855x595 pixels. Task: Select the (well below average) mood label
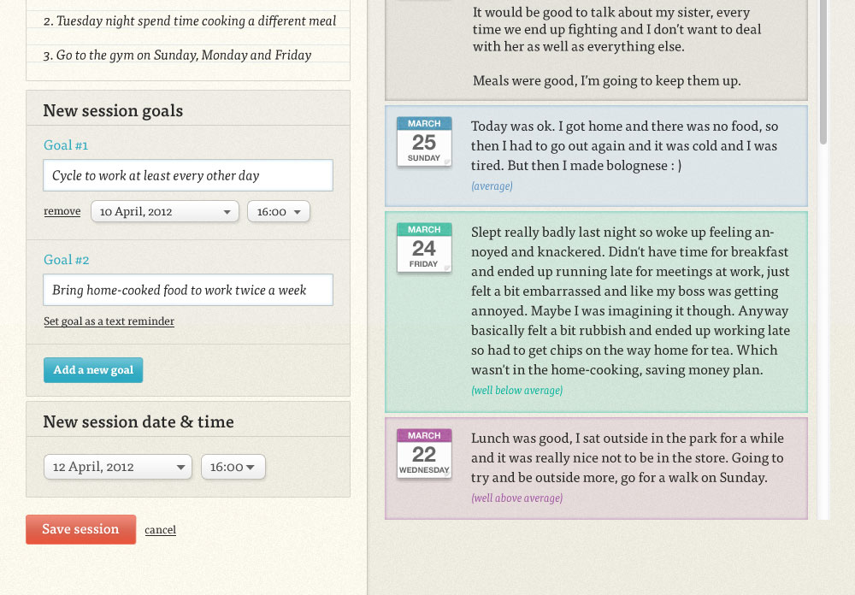pos(517,390)
